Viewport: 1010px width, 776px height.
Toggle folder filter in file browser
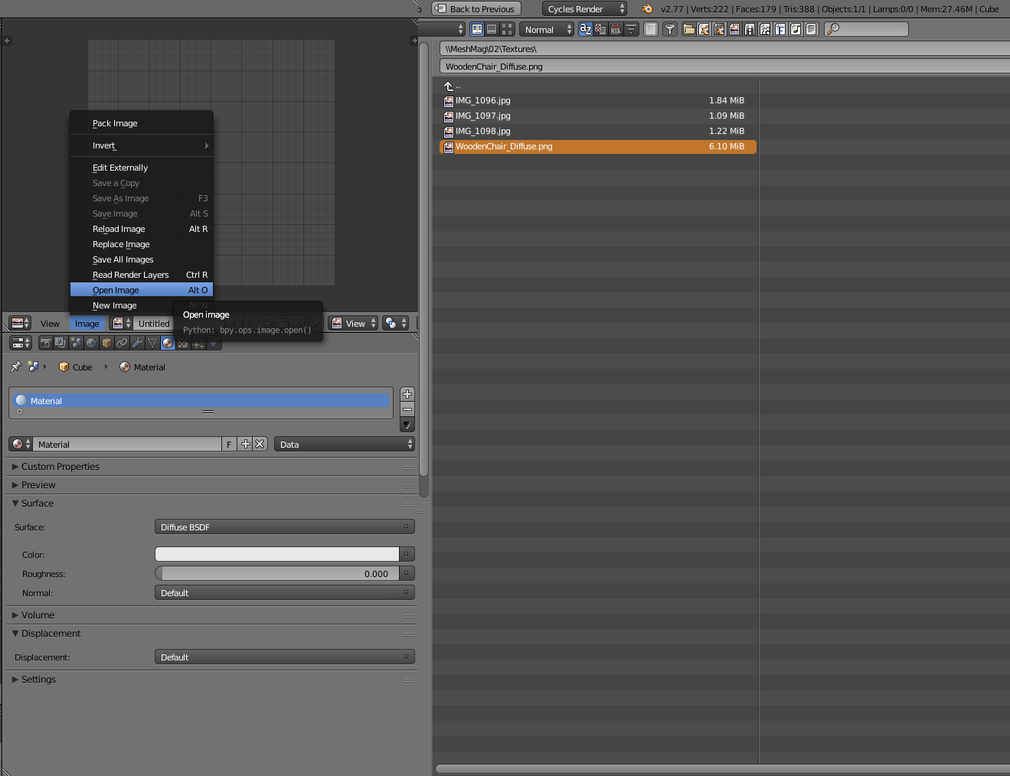tap(688, 29)
